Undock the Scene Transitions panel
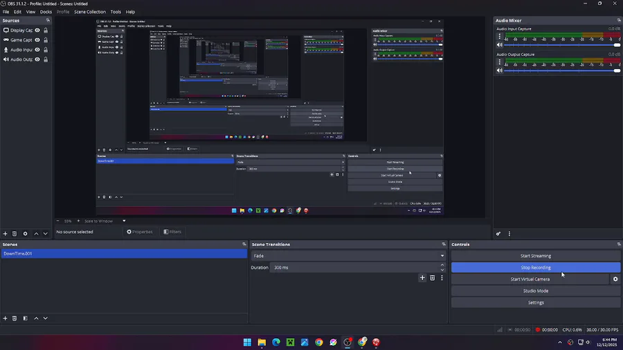 click(x=444, y=244)
